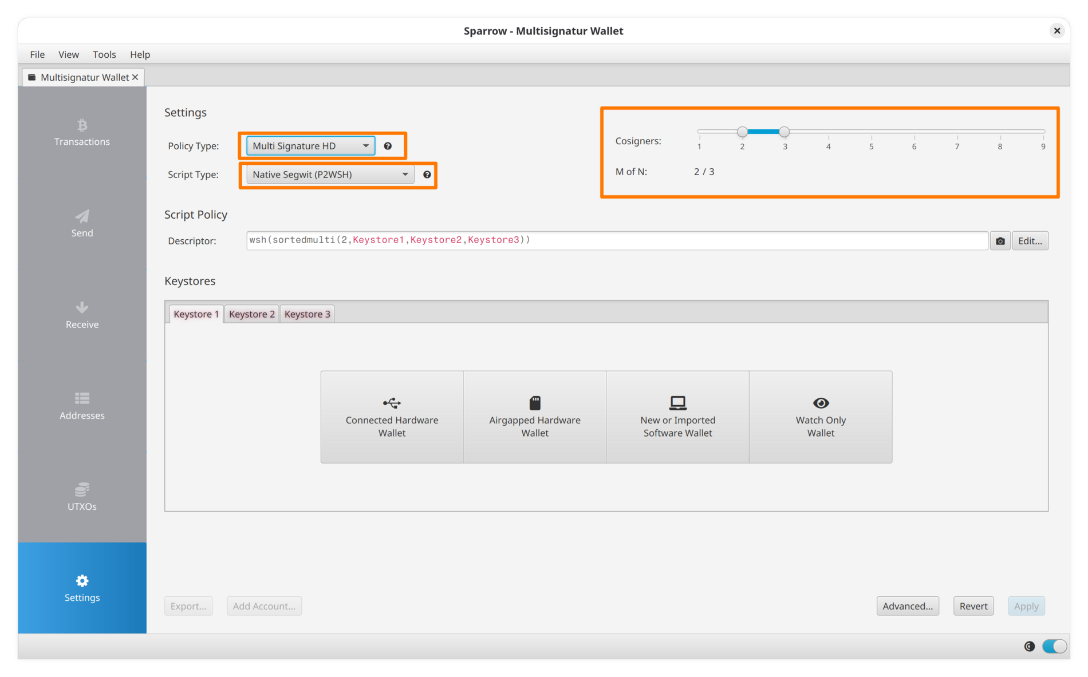Open the File menu
The image size is (1088, 677).
pos(37,54)
